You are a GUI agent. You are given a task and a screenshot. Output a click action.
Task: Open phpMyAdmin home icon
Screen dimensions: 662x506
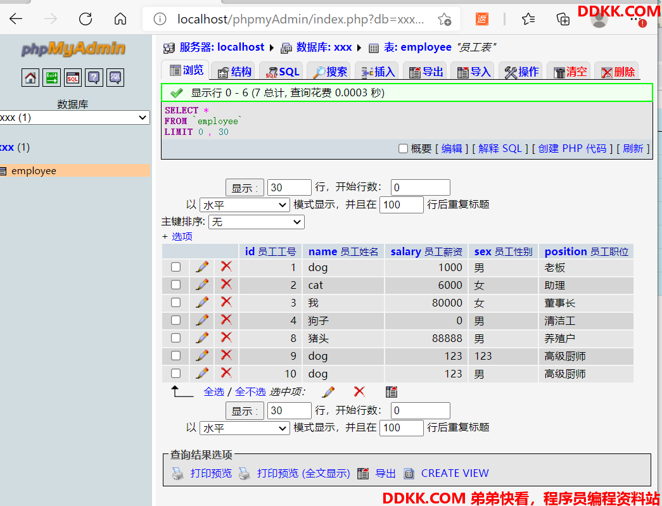[x=30, y=78]
